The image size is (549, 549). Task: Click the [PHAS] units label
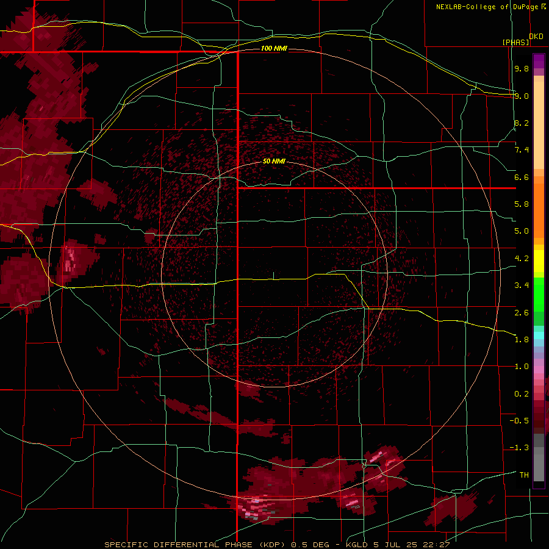coord(515,42)
